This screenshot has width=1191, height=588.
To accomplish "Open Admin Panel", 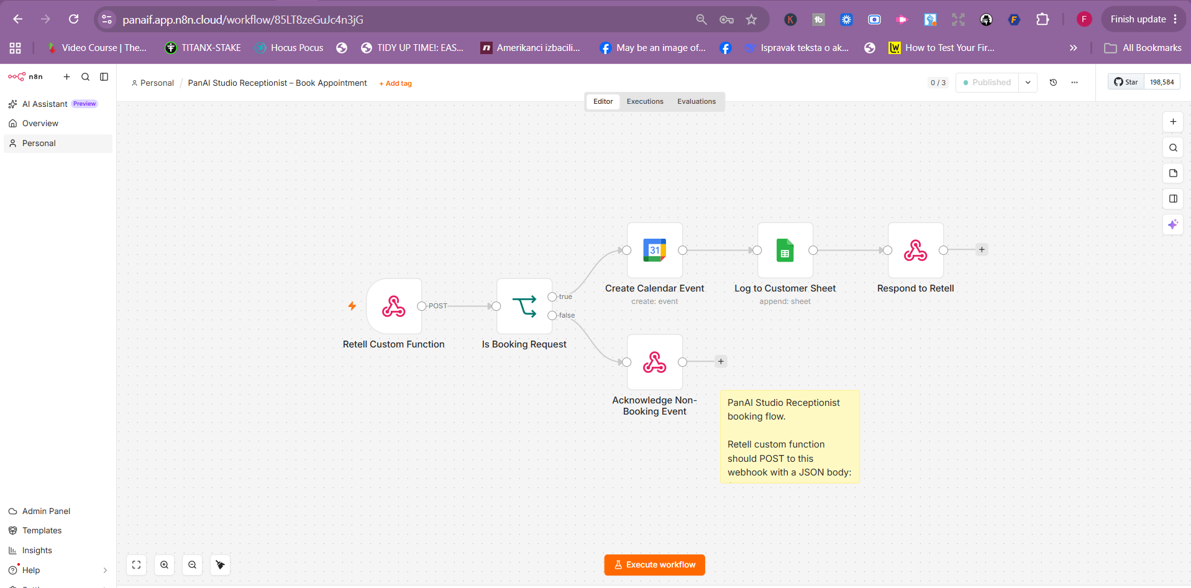I will pos(58,511).
